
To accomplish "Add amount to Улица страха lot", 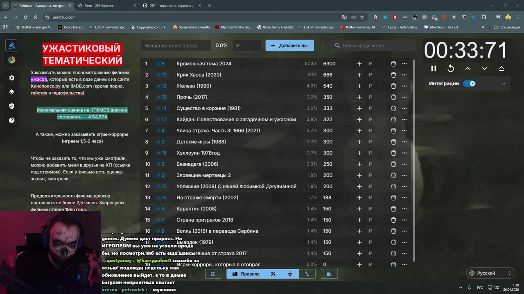I will (359, 131).
